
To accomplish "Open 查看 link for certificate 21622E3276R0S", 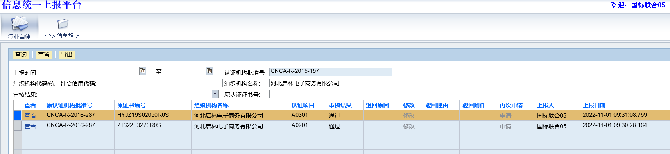I will [x=30, y=126].
